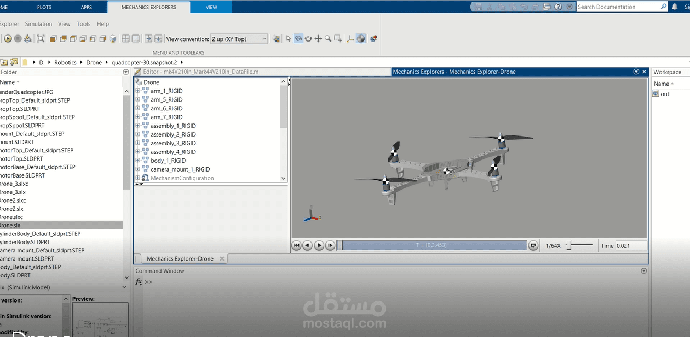Screen dimensions: 690x337
Task: Select the Drone root tree node
Action: 151,82
